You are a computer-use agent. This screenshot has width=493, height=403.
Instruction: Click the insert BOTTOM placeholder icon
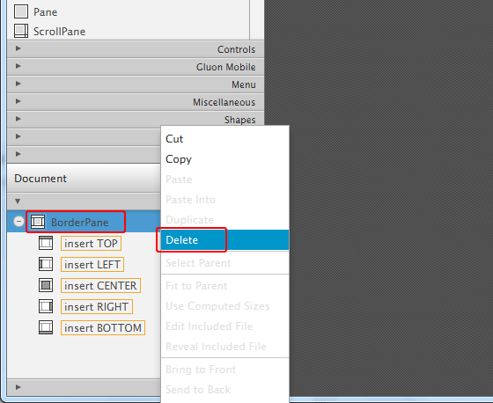point(46,327)
